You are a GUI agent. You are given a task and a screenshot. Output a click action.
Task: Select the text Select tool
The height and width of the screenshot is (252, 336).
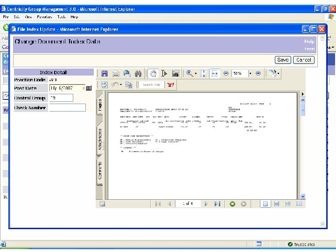[164, 74]
